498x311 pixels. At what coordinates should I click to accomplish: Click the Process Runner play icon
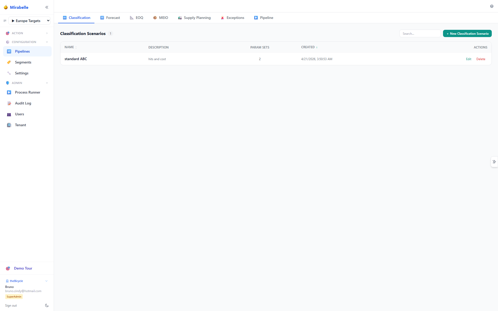click(x=9, y=92)
